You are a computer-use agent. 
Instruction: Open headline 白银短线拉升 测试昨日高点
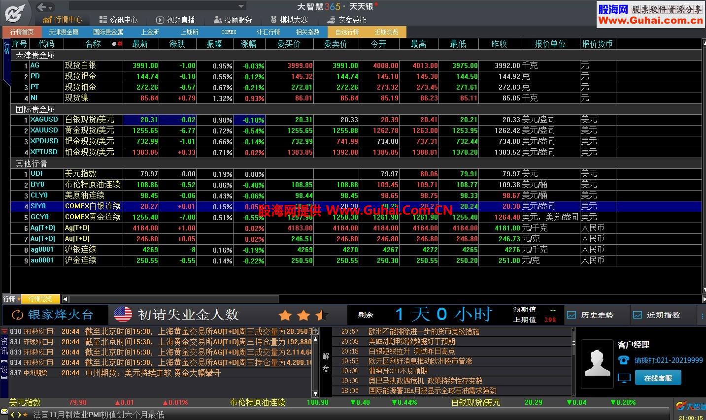click(x=412, y=351)
